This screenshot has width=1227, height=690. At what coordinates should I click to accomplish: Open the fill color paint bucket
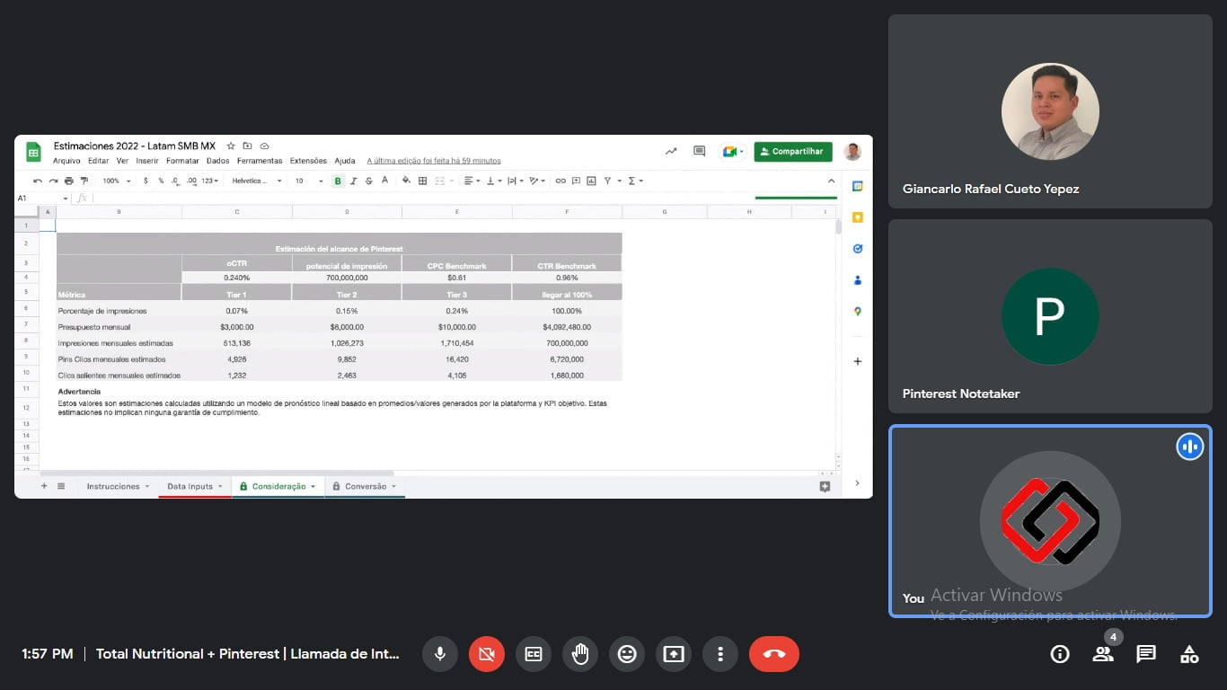pos(406,181)
